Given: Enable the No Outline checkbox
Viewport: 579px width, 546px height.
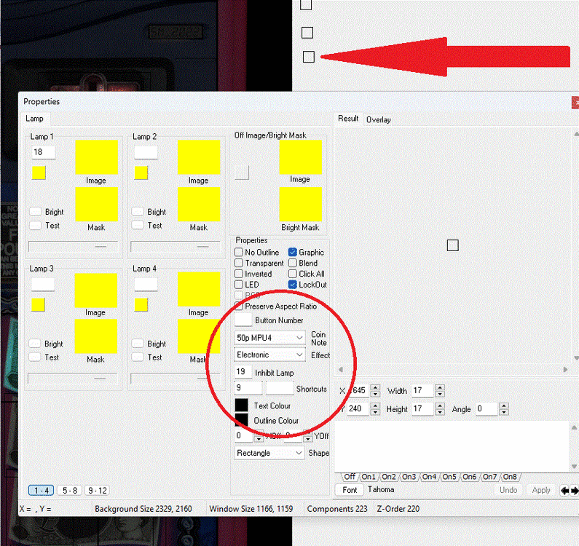Looking at the screenshot, I should [x=239, y=253].
